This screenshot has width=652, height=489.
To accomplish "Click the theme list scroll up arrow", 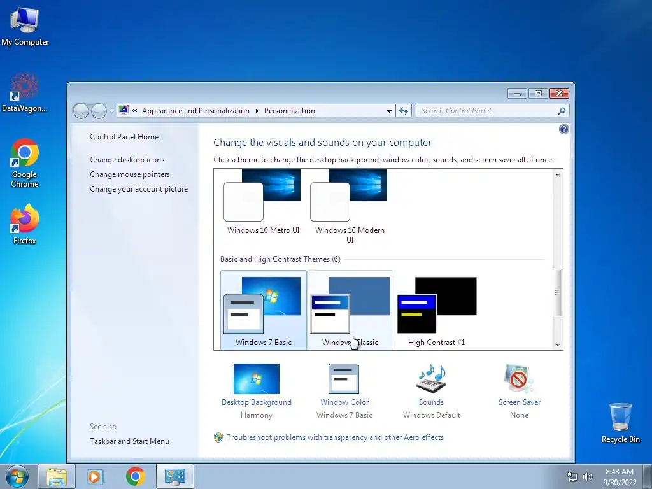I will 558,174.
